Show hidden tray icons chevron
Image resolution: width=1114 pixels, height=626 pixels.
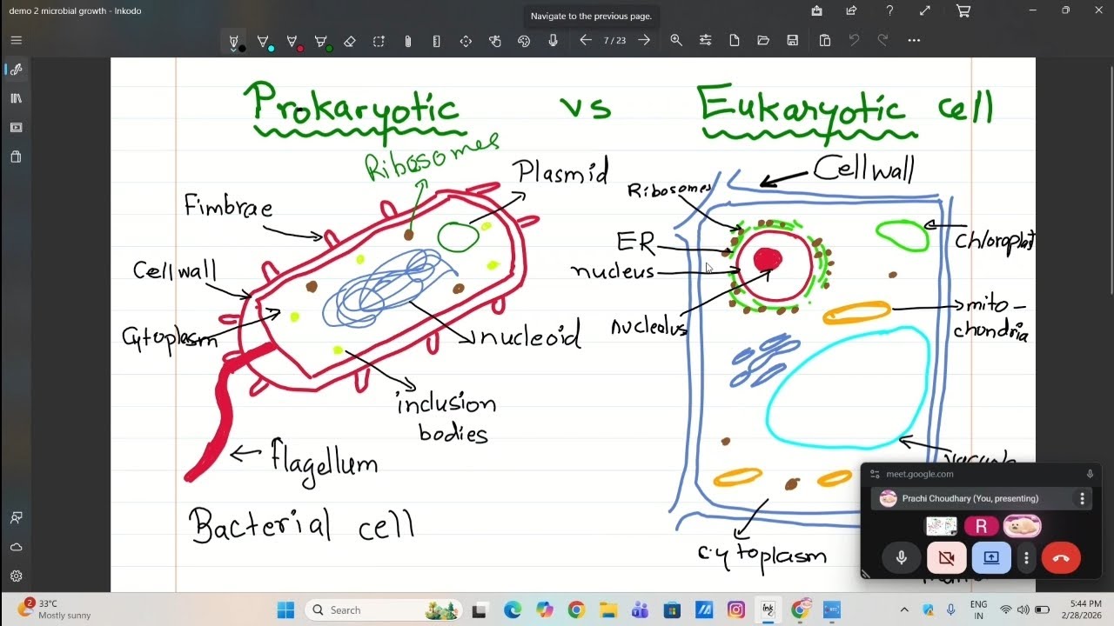click(903, 610)
